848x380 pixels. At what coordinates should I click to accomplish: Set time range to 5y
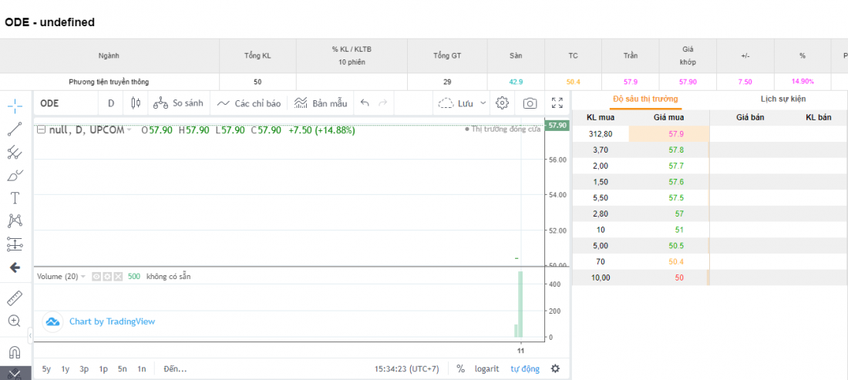[x=46, y=369]
